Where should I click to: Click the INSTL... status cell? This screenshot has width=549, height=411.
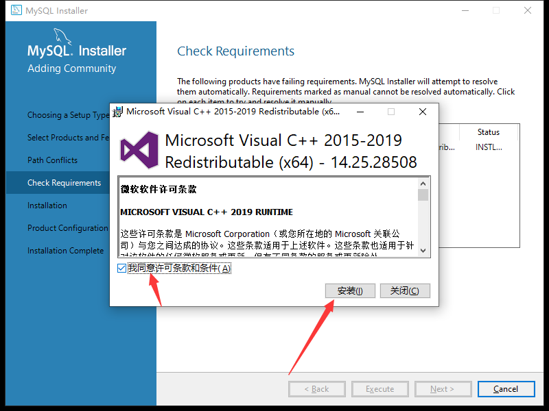[x=489, y=147]
